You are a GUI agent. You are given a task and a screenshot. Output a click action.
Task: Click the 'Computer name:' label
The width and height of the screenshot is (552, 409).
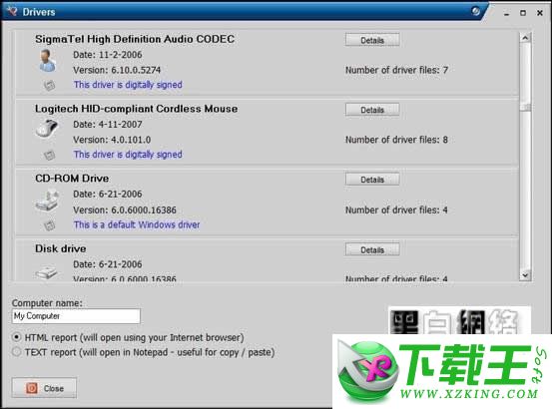(x=47, y=303)
